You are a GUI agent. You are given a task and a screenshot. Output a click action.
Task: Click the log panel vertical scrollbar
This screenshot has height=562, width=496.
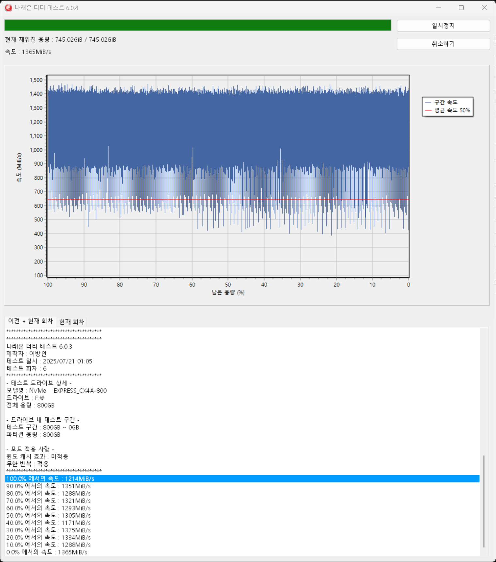(484, 501)
